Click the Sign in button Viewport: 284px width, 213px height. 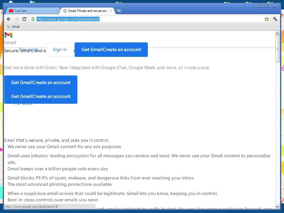[x=60, y=50]
